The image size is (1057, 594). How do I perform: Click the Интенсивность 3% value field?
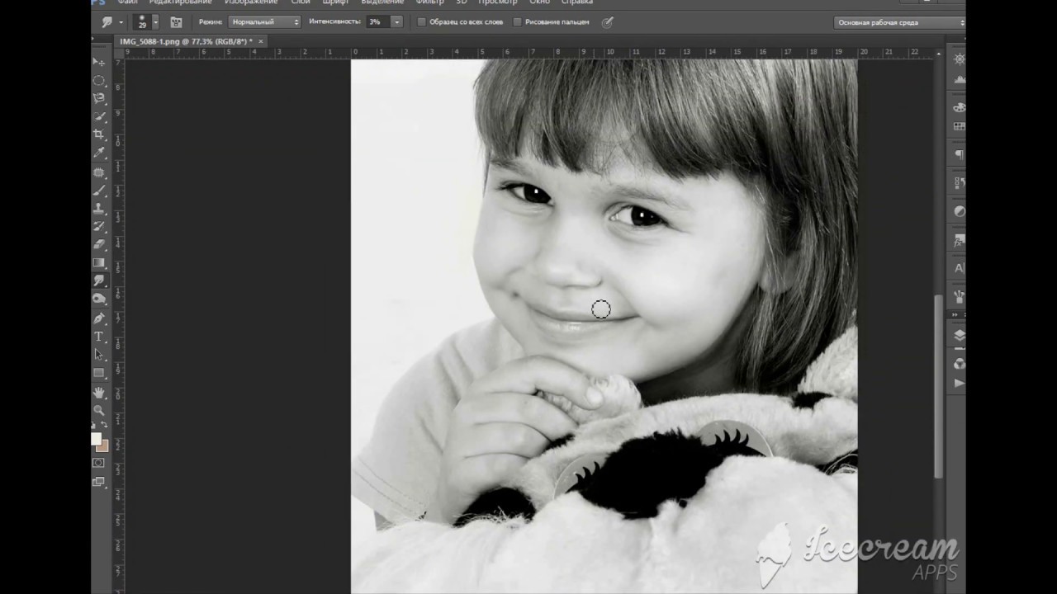point(378,22)
